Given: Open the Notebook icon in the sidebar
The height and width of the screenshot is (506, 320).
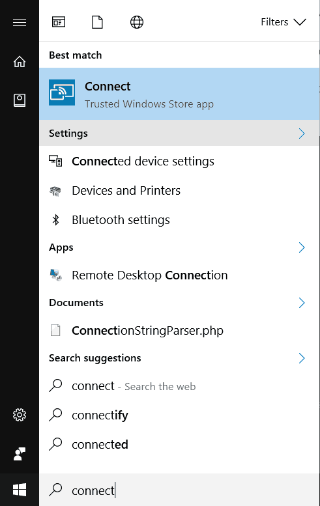Looking at the screenshot, I should pyautogui.click(x=20, y=100).
